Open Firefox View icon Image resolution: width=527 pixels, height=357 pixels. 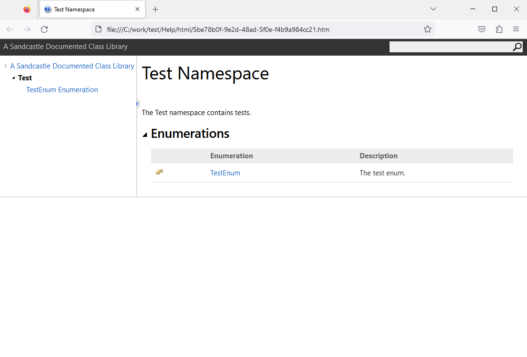27,10
